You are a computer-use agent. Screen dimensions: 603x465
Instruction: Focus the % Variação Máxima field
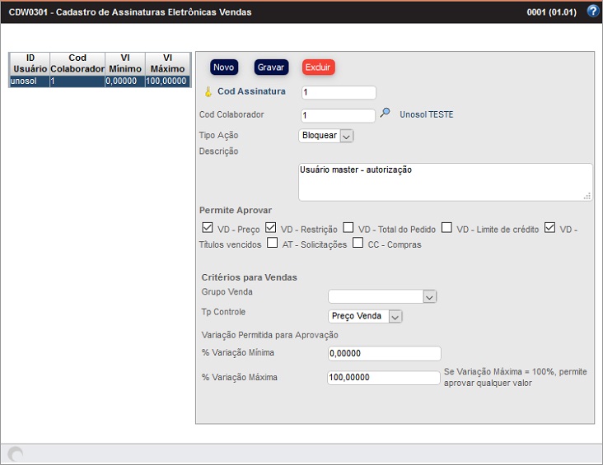(384, 378)
